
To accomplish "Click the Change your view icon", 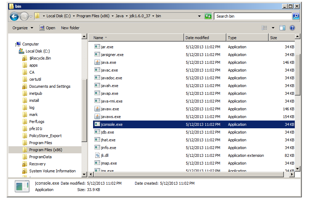I will pyautogui.click(x=264, y=28).
